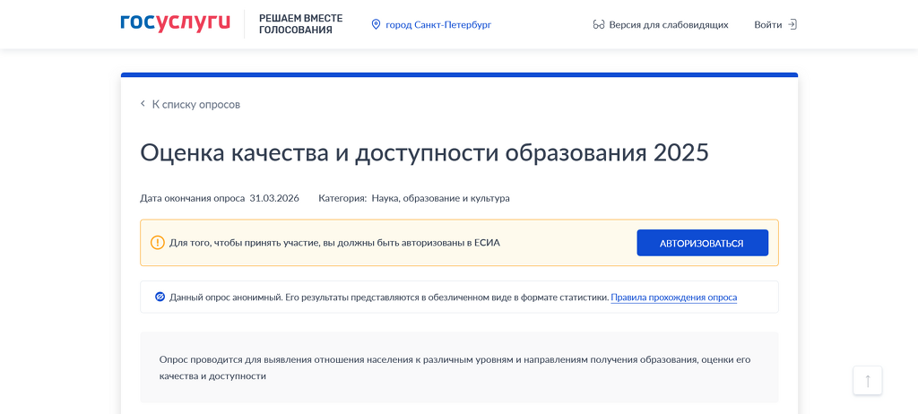Screen dimensions: 918x414
Task: Click the orange exclamation warning icon
Action: point(158,243)
